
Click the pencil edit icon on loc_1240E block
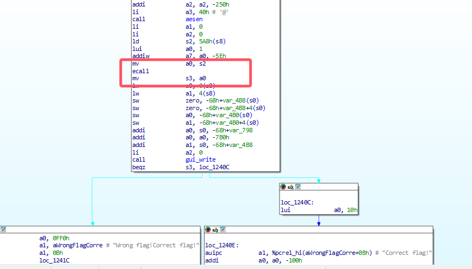pyautogui.click(x=215, y=229)
